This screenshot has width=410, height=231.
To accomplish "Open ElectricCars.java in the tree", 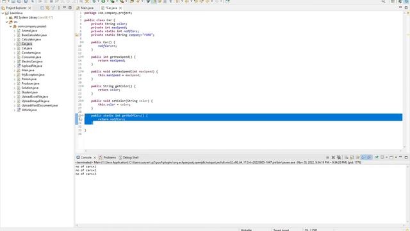I will [x=32, y=62].
